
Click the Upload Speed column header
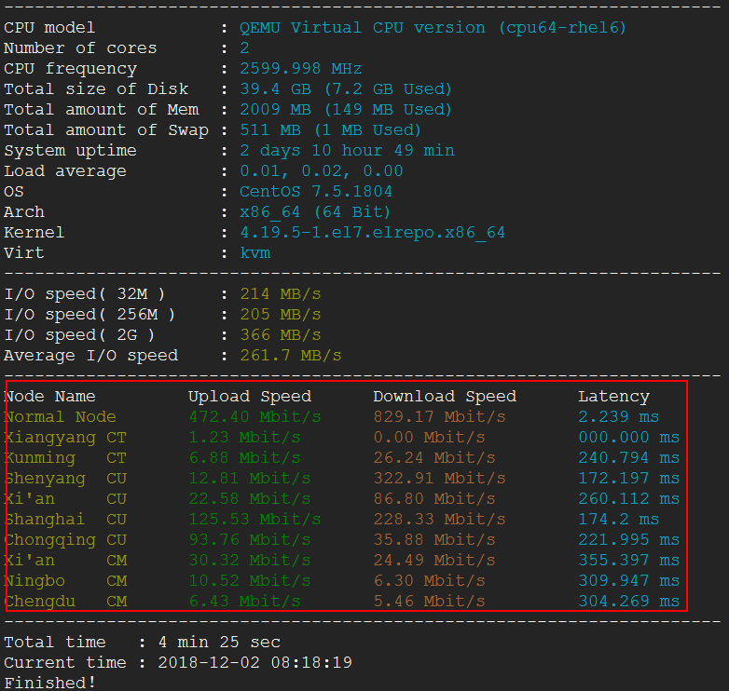[x=250, y=397]
